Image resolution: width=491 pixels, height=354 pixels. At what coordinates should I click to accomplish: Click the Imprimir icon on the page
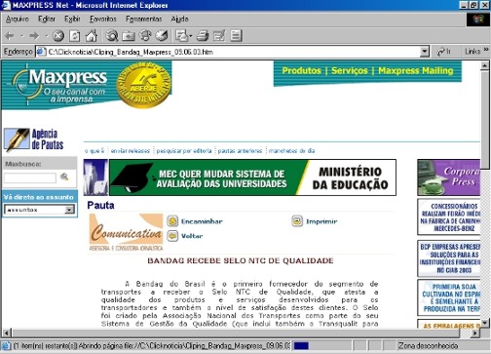pyautogui.click(x=297, y=221)
